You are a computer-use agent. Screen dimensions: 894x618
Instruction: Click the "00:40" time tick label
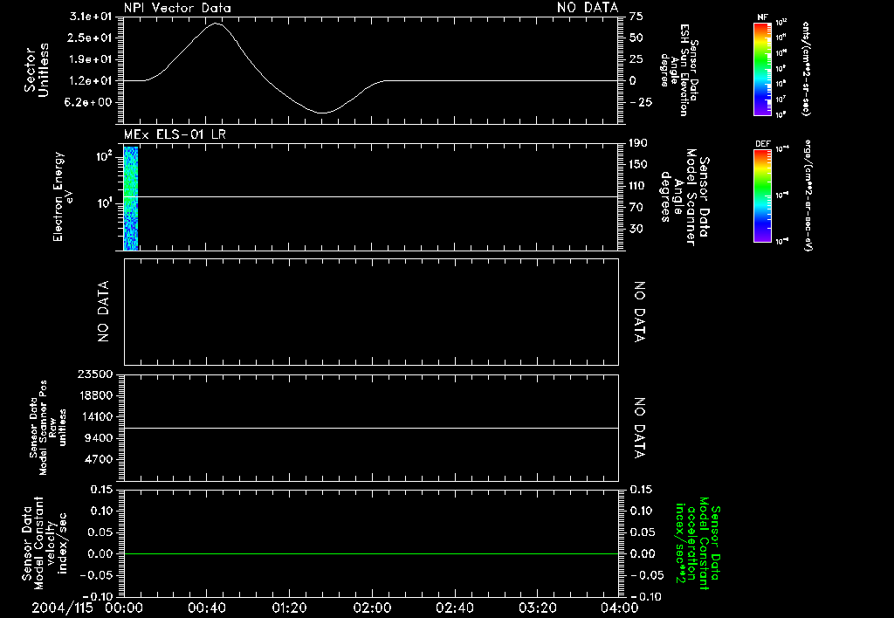tap(206, 608)
